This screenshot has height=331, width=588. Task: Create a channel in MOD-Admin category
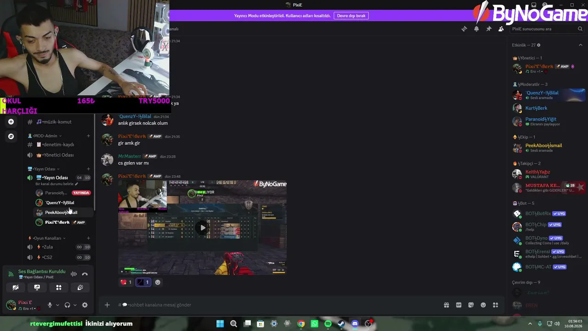[x=88, y=136]
